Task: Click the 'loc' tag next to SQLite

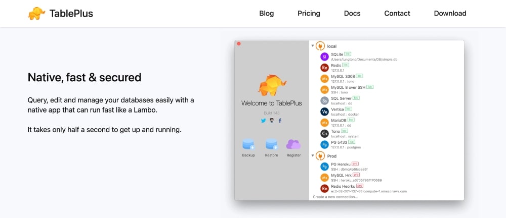Action: point(348,54)
